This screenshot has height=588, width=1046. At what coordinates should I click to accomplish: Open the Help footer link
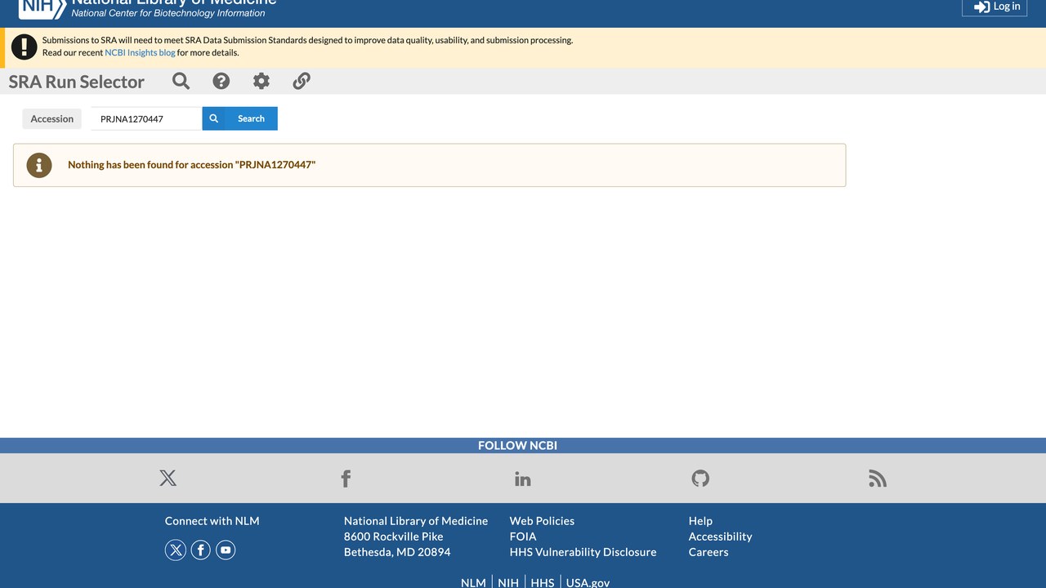(x=700, y=521)
